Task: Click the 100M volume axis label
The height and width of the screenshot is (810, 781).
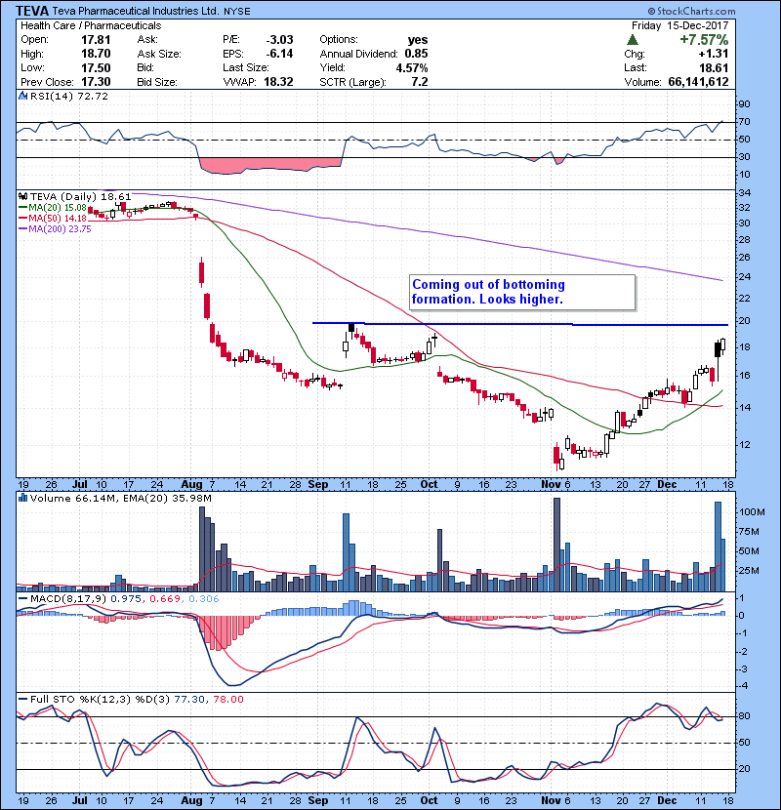Action: 752,512
